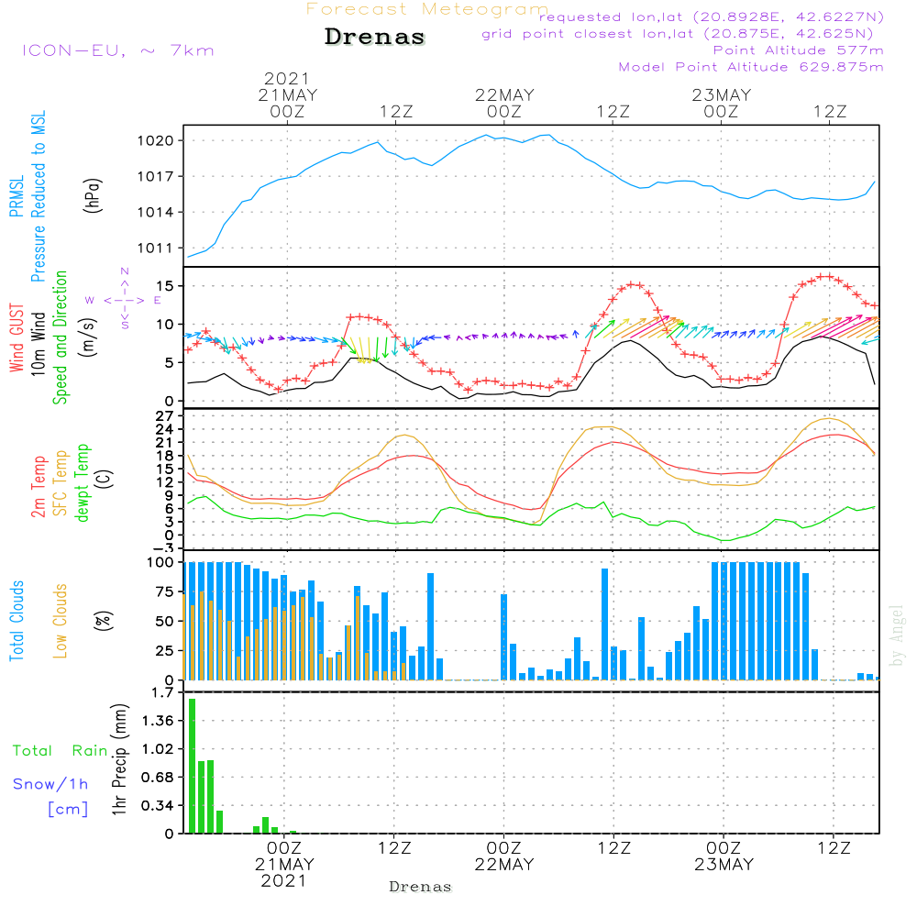Click the 'Total Rain' green label
This screenshot has width=917, height=917.
point(61,751)
